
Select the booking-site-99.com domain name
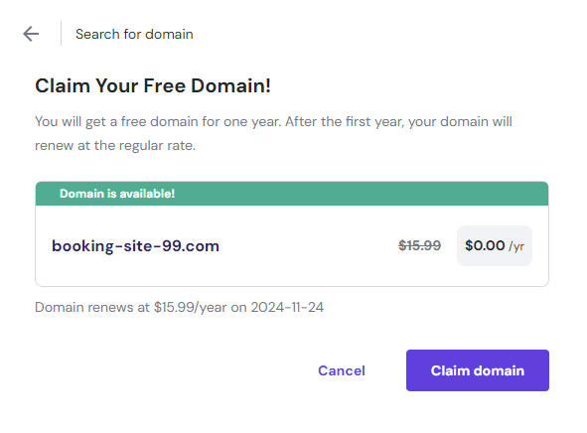pos(135,246)
